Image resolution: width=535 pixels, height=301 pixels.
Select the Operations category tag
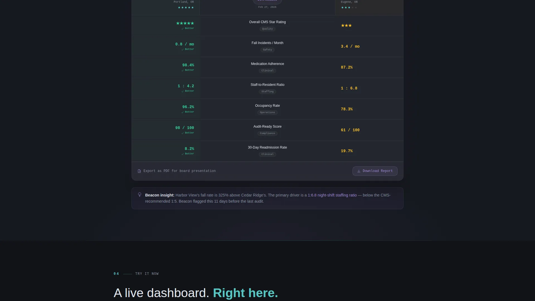pos(267,113)
